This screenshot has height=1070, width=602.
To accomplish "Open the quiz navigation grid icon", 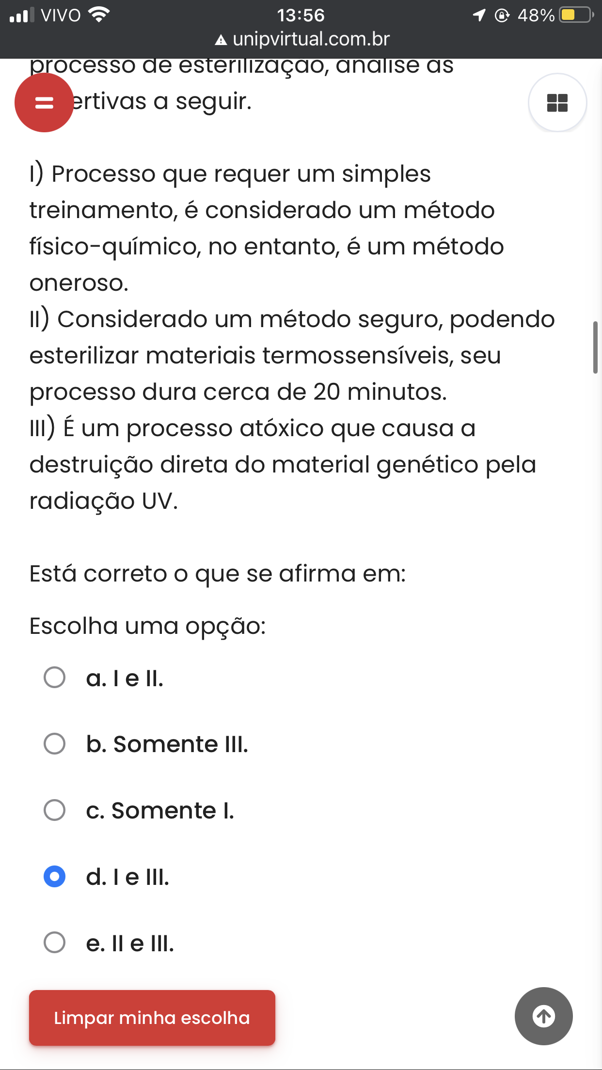I will coord(557,103).
